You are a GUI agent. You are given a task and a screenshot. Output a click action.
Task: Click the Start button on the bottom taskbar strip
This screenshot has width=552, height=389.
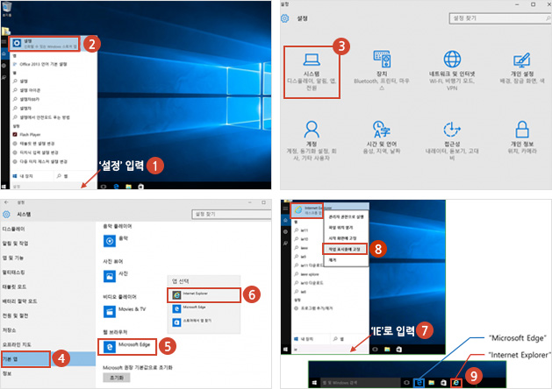314,382
